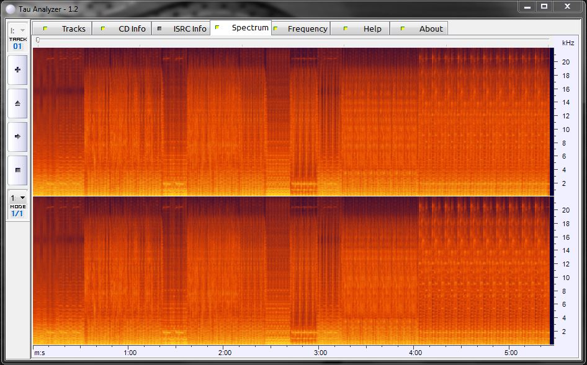Open the CD Info tab

pos(122,29)
